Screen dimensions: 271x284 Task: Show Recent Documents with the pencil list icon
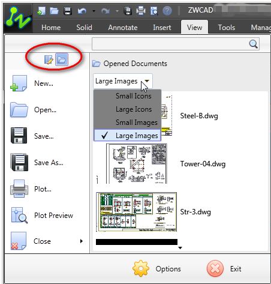49,59
